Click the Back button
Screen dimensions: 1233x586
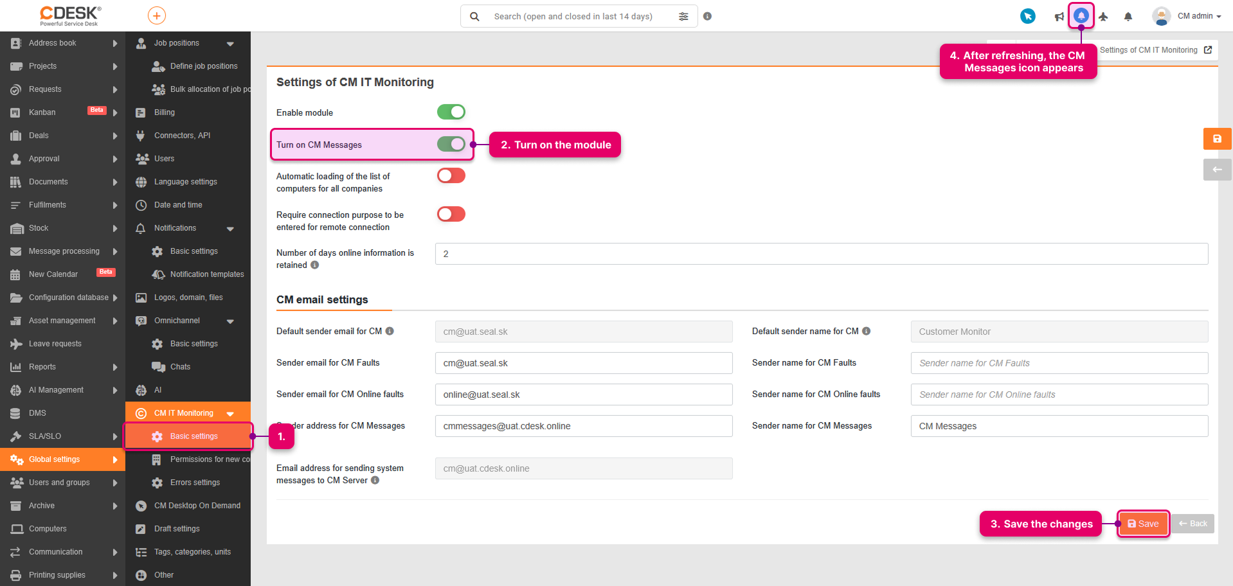pos(1193,524)
